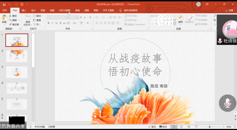Open the font name combo box
Screen dimensions: 237x130
click(58, 17)
